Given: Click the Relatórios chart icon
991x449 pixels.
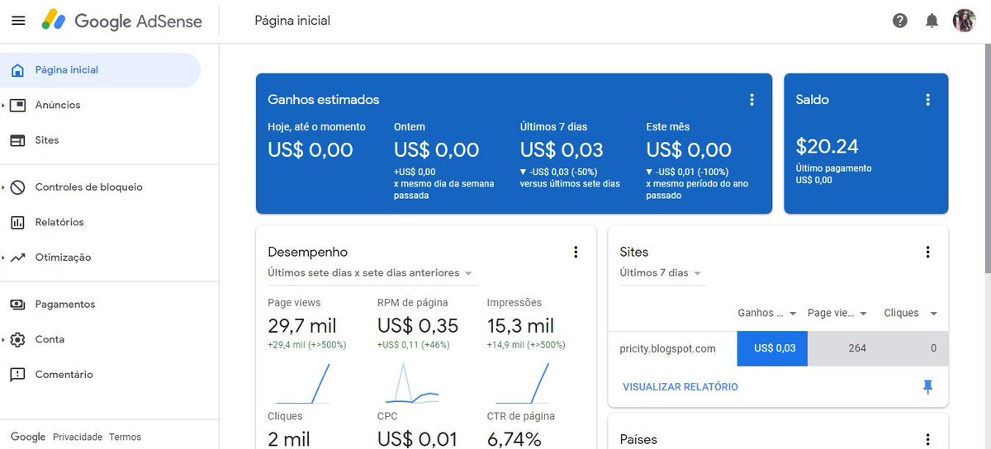Looking at the screenshot, I should pos(17,222).
